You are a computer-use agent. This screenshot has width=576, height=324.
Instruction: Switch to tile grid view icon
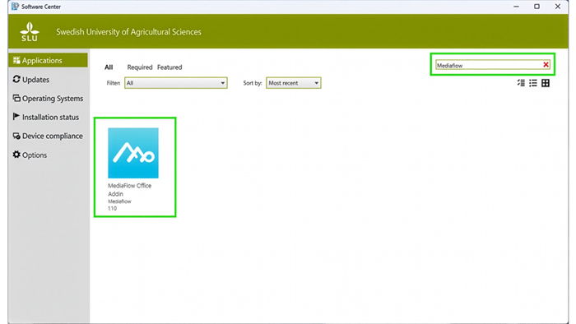546,83
